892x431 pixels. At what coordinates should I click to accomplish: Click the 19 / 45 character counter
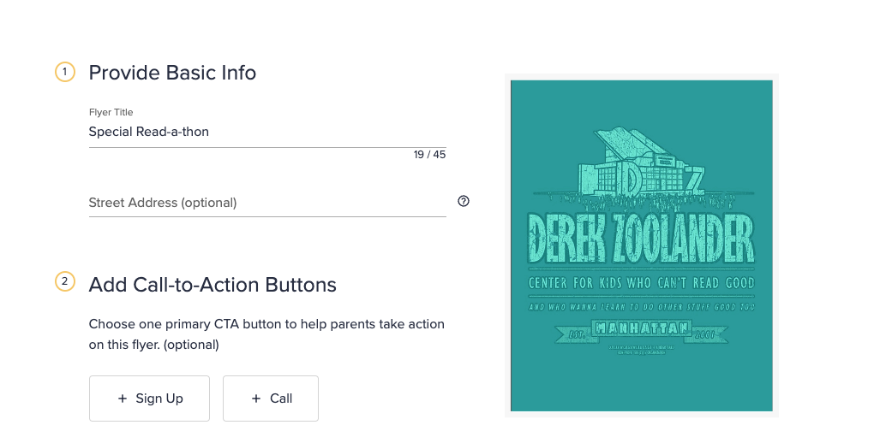[429, 155]
